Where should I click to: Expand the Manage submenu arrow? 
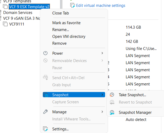(x=102, y=112)
